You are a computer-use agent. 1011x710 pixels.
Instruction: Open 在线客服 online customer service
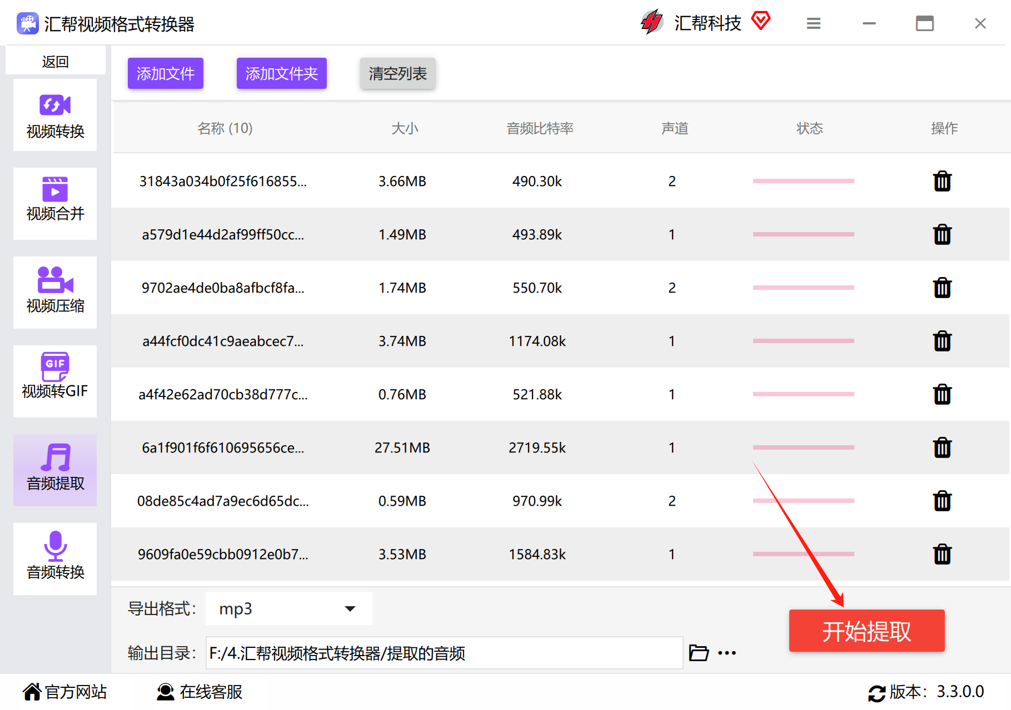click(x=200, y=692)
